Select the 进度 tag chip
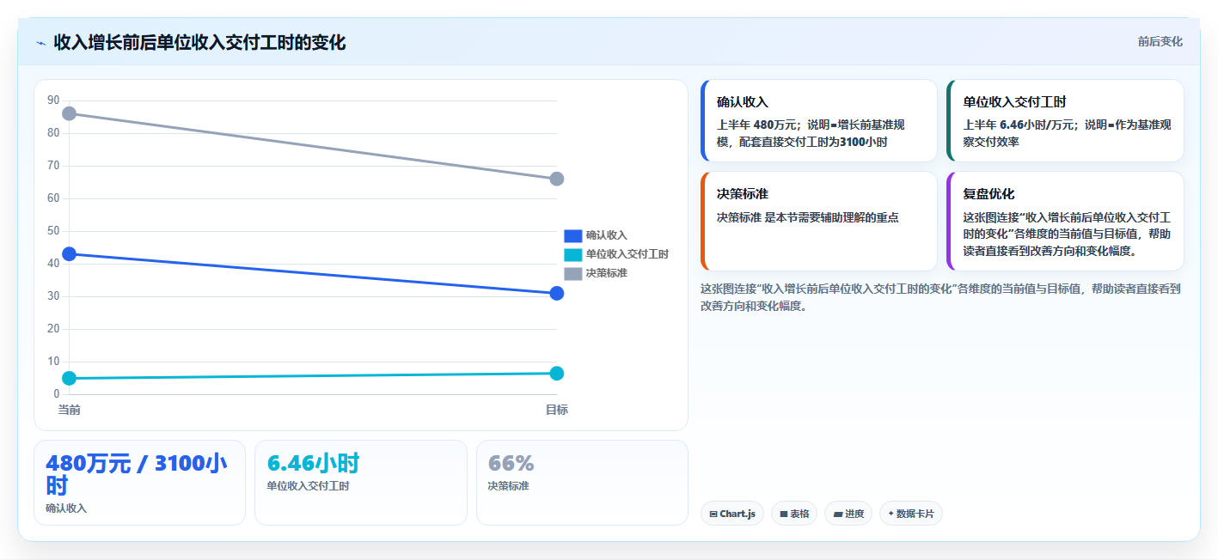Image resolution: width=1218 pixels, height=560 pixels. coord(848,514)
